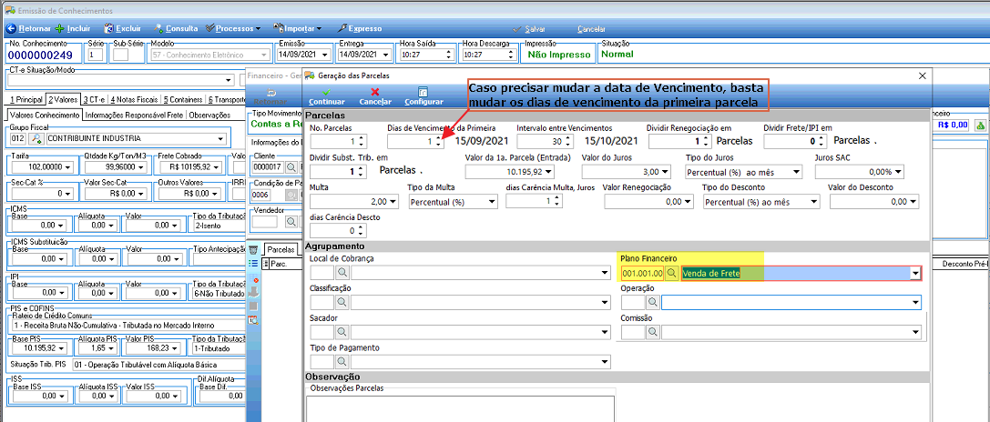Adjust the Hora Saída time spinner

coord(449,55)
